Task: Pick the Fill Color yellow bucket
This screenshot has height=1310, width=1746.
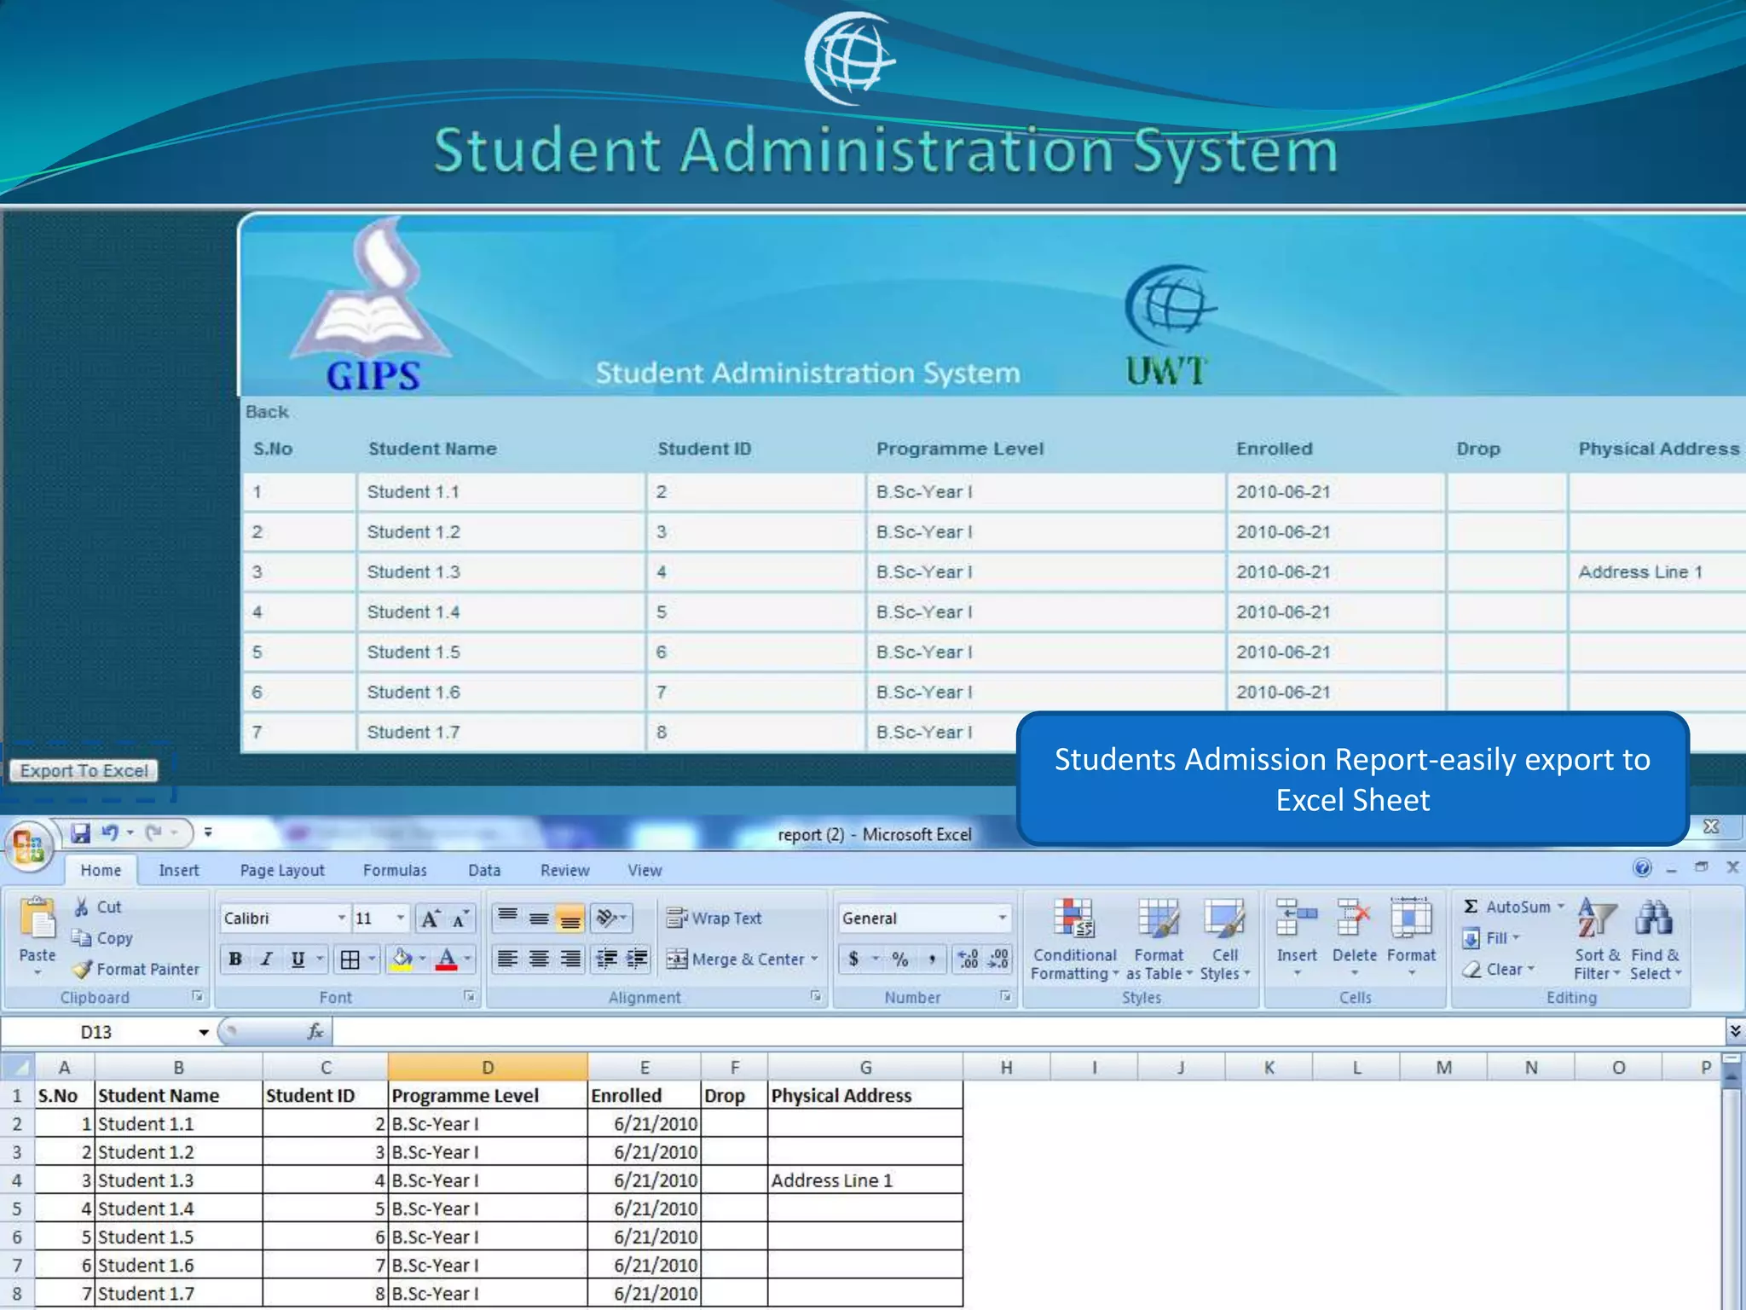Action: point(402,959)
